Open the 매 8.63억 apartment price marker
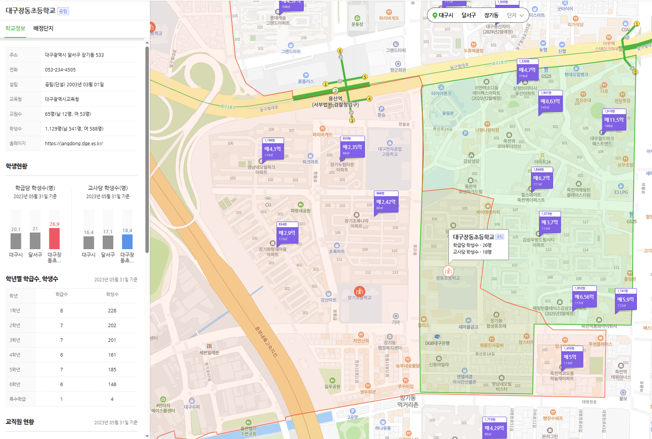The height and width of the screenshot is (439, 652). (550, 102)
